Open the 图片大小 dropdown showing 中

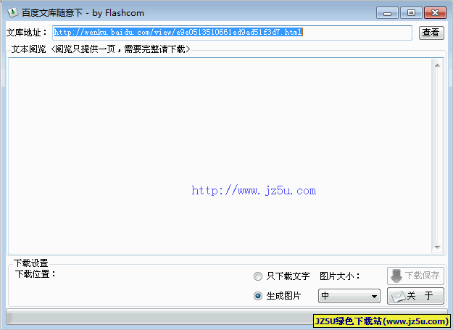(349, 296)
